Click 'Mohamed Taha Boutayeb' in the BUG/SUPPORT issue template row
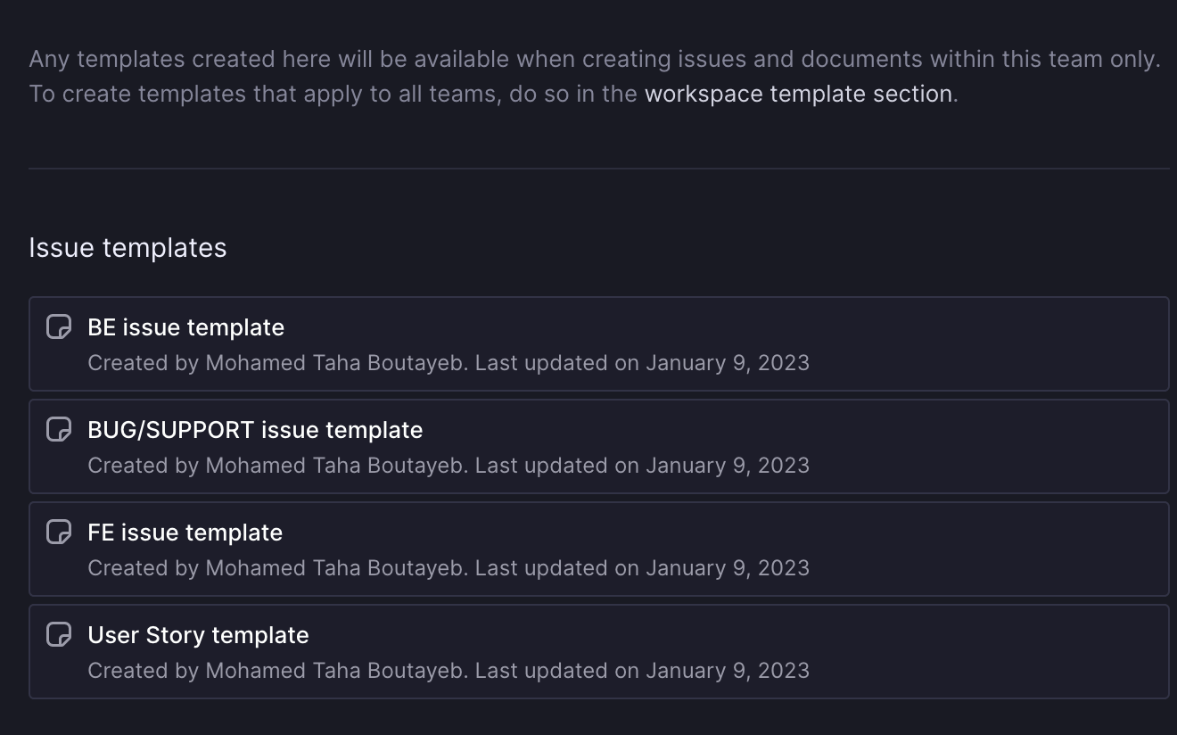The width and height of the screenshot is (1177, 735). tap(336, 466)
